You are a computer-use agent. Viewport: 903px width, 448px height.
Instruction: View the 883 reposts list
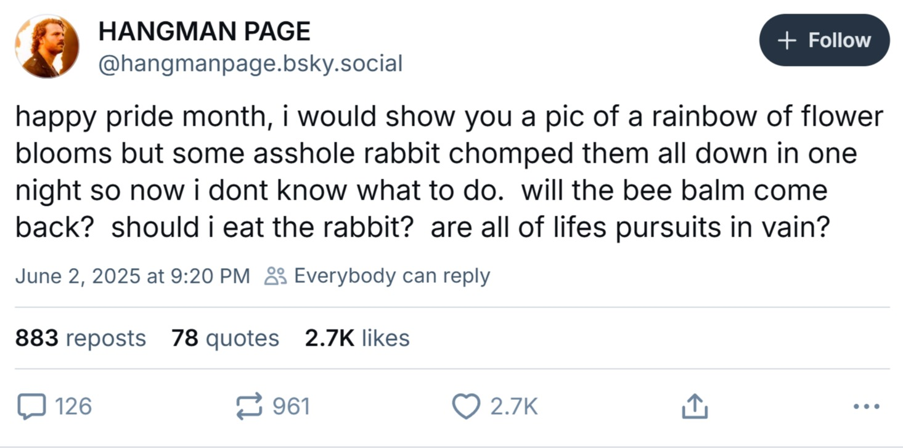tap(80, 338)
